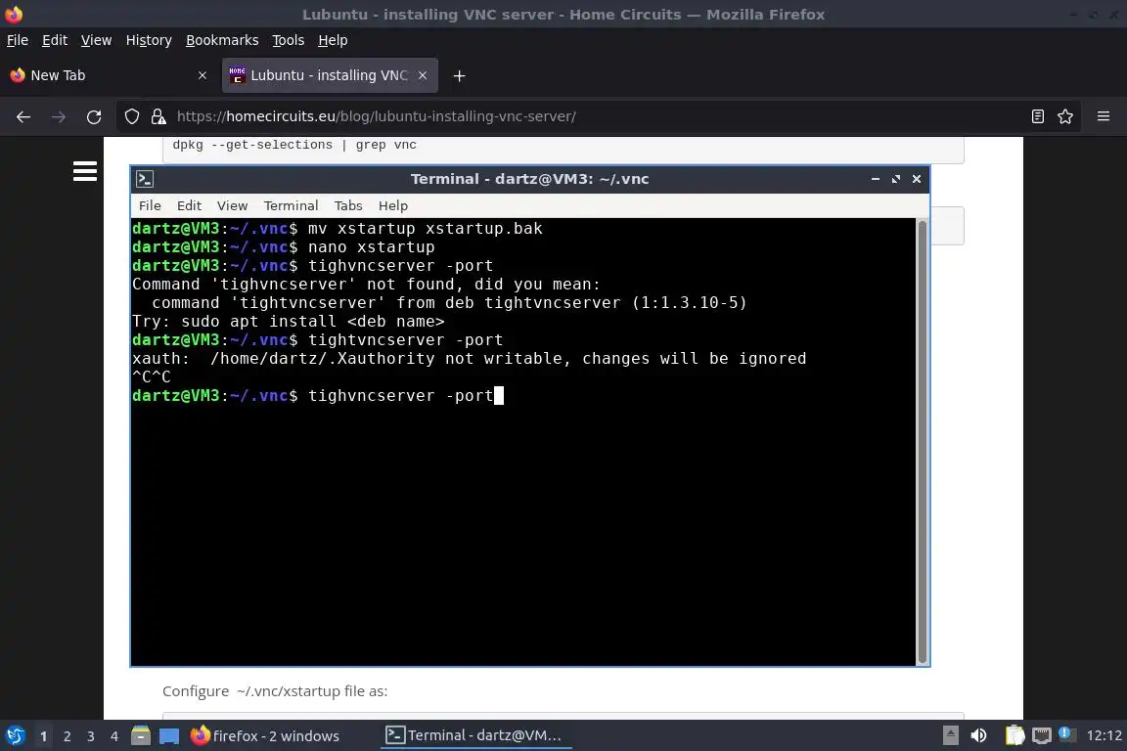1127x751 pixels.
Task: Click the 12:12 panel clock
Action: pos(1104,736)
